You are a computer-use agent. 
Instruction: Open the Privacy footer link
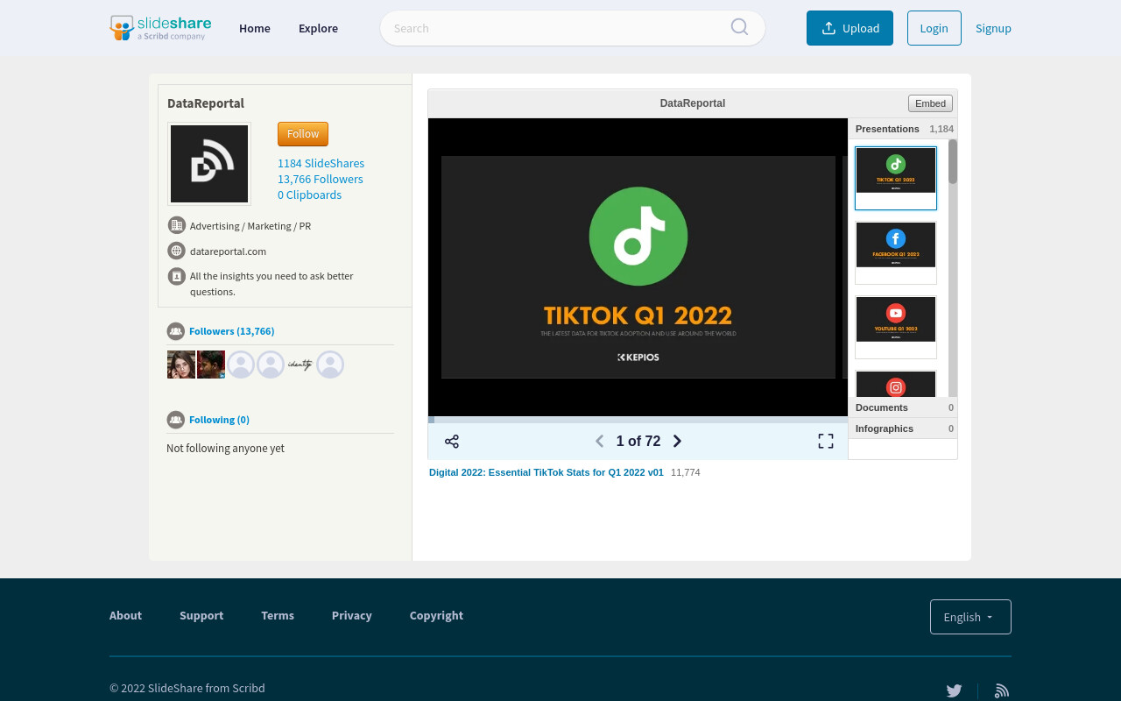352,615
